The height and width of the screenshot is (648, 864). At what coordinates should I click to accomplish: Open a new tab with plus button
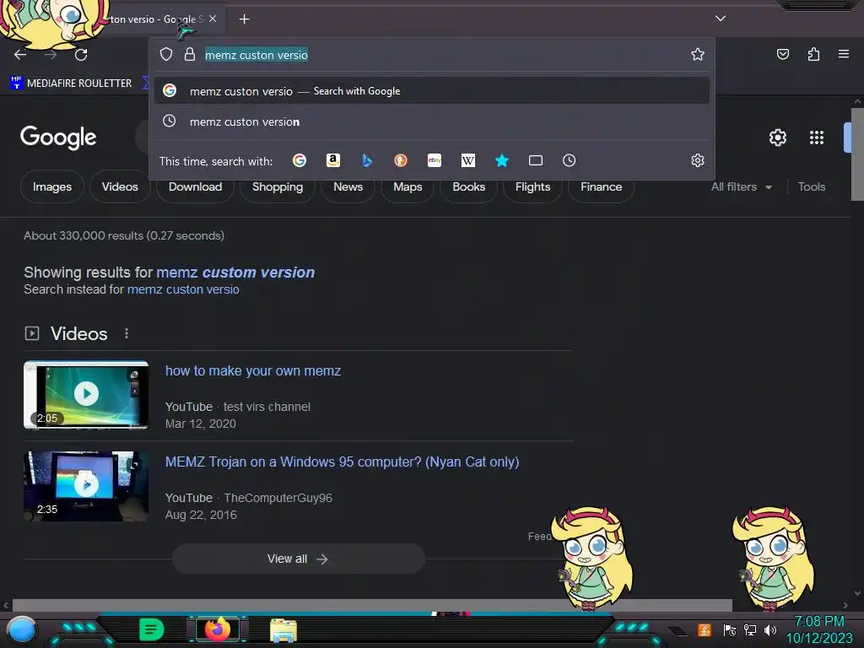click(244, 19)
